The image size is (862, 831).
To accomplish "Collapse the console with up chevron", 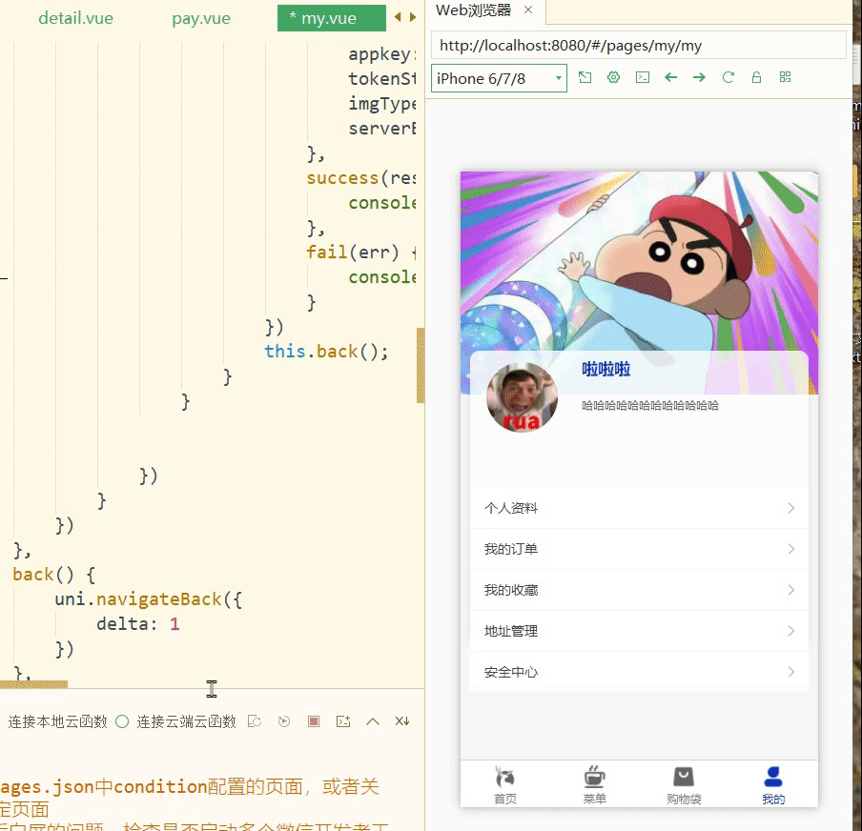I will pos(373,721).
